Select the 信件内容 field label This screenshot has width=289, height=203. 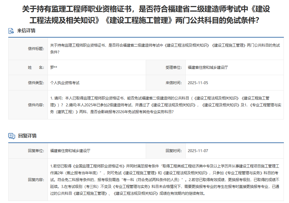[36, 105]
